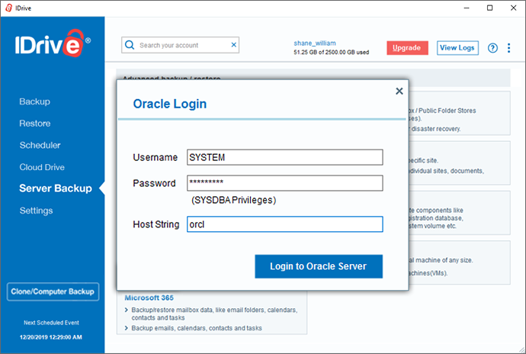Viewport: 526px width, 354px height.
Task: Open the help question mark icon
Action: (x=492, y=48)
